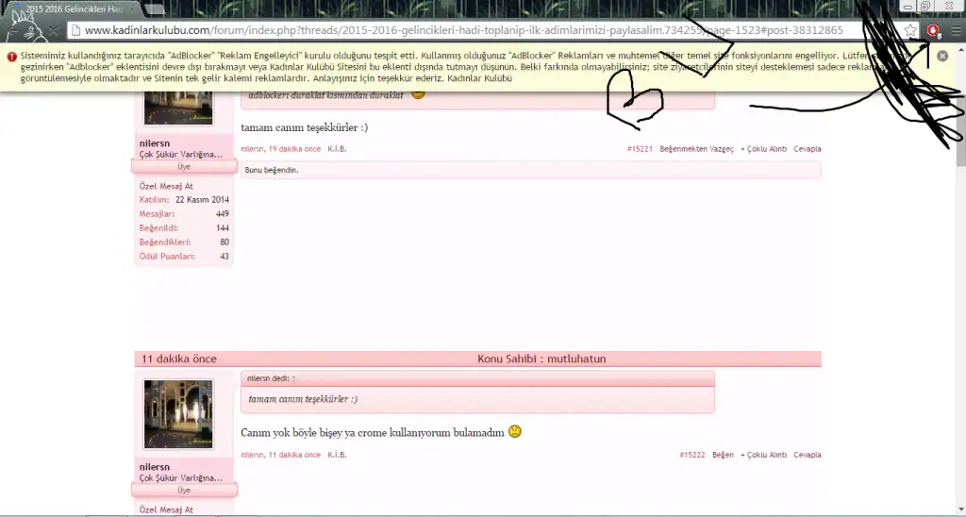Click Çoklu Alıntı on post #15221
The image size is (966, 517).
point(763,149)
